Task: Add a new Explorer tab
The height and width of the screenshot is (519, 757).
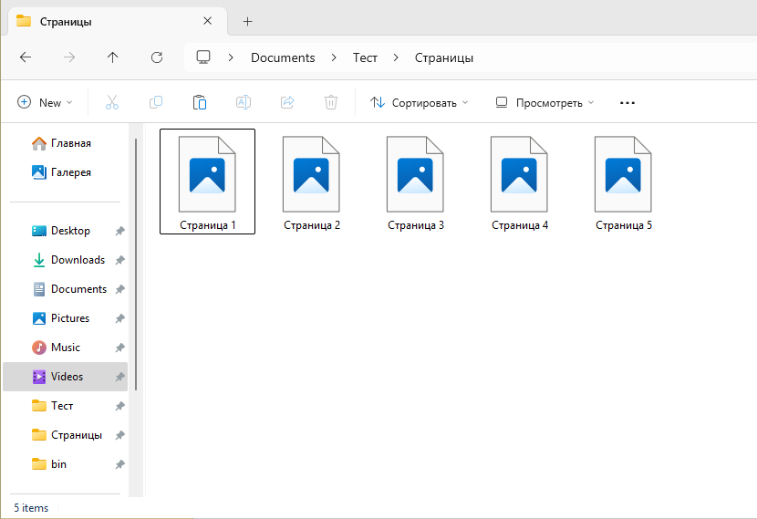Action: tap(247, 21)
